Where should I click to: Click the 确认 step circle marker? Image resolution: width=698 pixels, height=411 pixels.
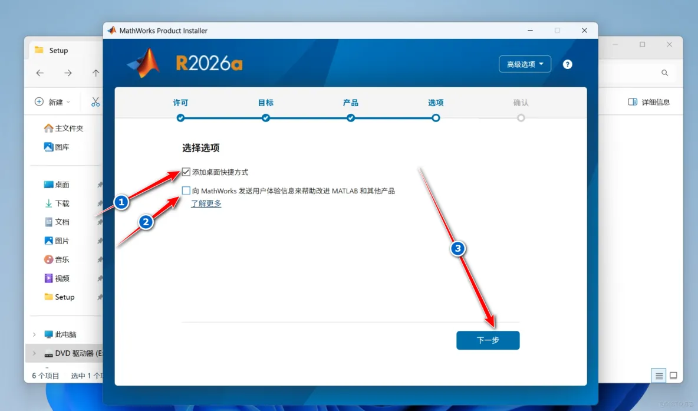tap(521, 118)
